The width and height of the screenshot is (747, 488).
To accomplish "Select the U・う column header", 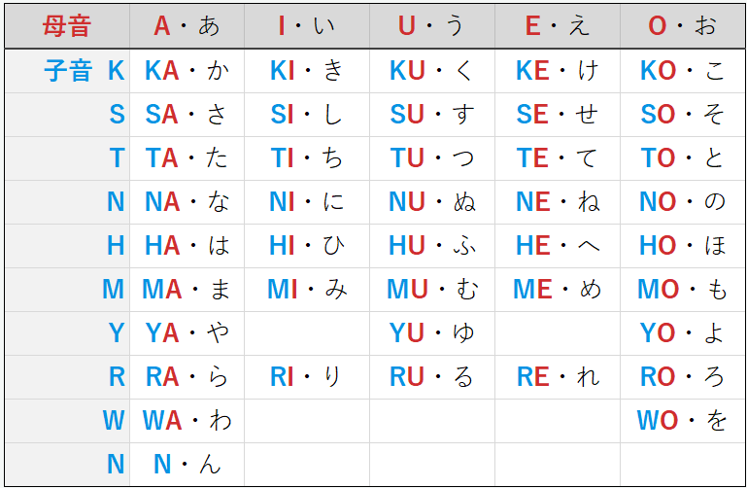I will (432, 25).
